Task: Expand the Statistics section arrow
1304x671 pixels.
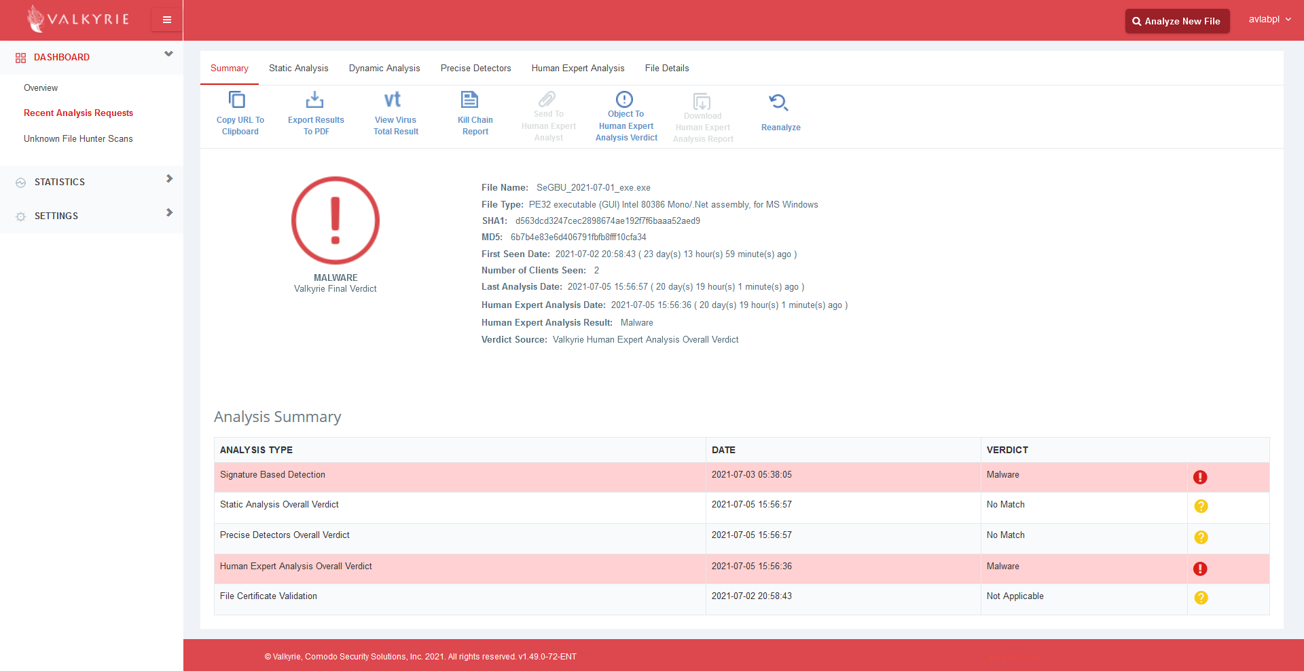Action: 169,178
